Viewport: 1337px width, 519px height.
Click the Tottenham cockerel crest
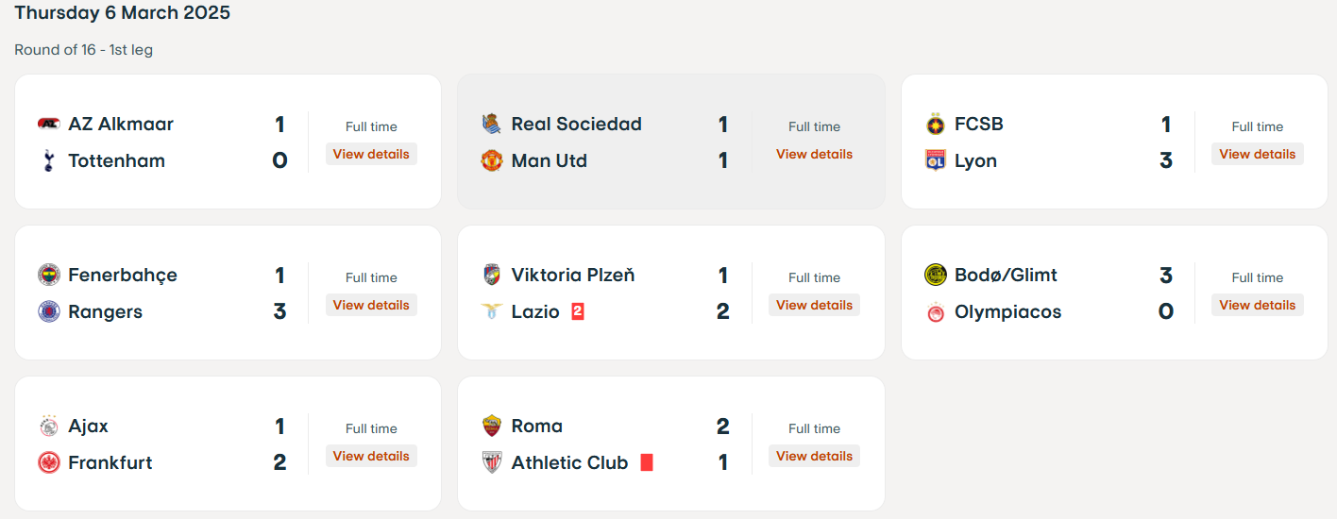point(48,160)
